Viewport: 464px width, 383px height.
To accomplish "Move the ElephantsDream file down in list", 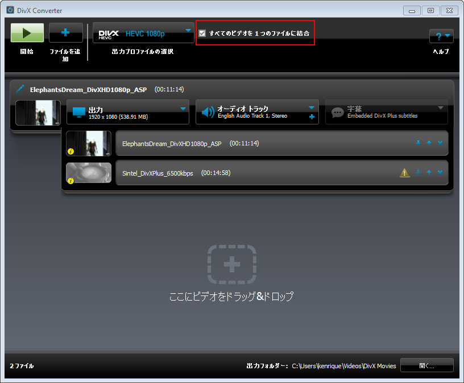I will click(418, 143).
